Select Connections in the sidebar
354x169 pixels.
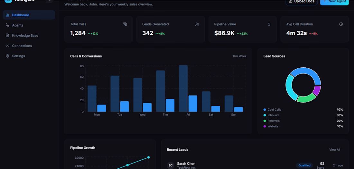(x=29, y=46)
